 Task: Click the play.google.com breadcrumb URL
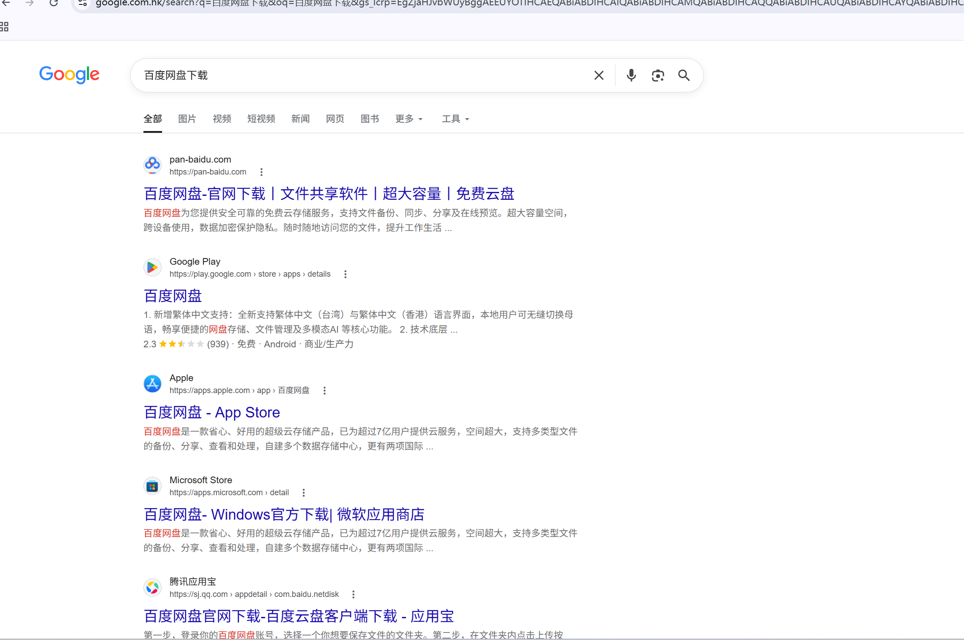tap(250, 274)
